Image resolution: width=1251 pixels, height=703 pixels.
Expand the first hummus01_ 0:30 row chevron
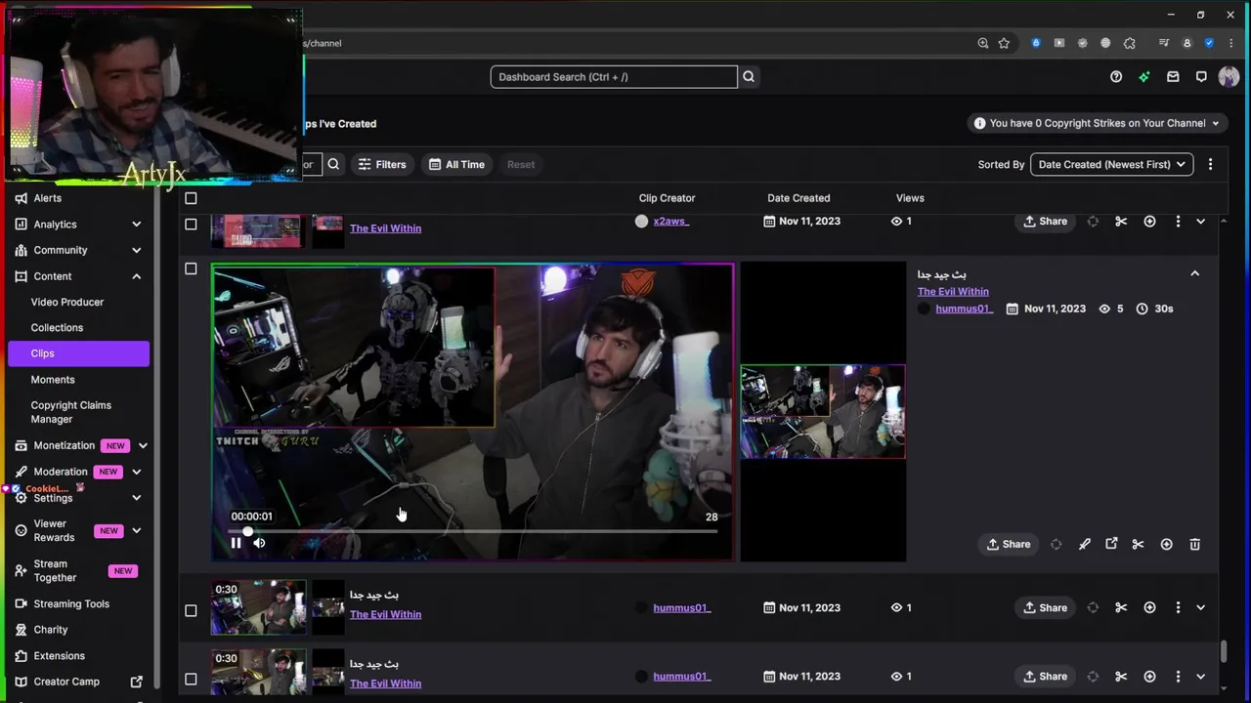click(x=1200, y=607)
